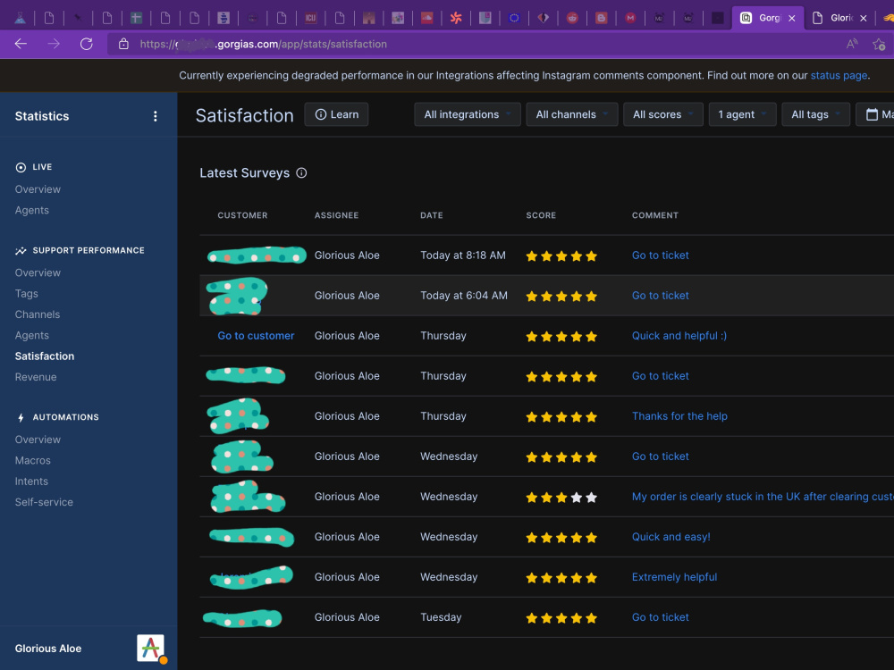Screen dimensions: 894x670
Task: Click the Glorious Aloe avatar in sidebar
Action: [150, 649]
